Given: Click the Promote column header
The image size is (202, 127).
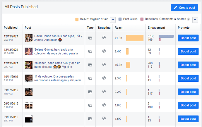Looking at the screenshot, I should click(184, 28).
